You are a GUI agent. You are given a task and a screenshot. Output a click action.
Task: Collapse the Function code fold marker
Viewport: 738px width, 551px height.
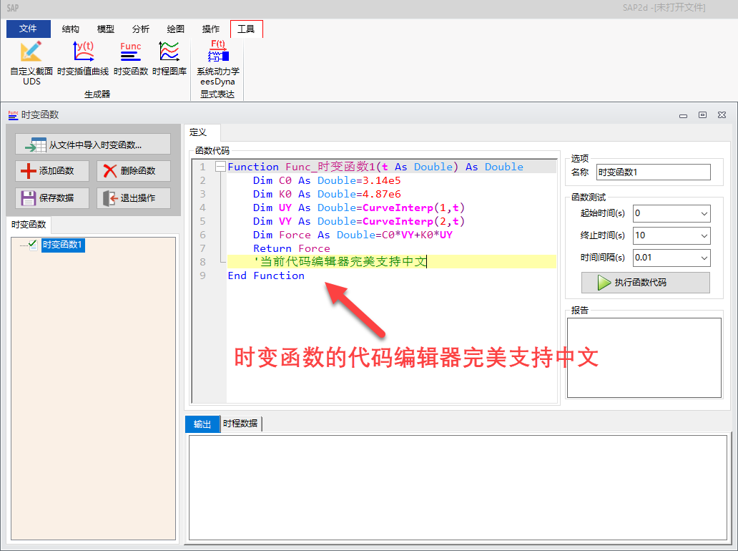220,167
